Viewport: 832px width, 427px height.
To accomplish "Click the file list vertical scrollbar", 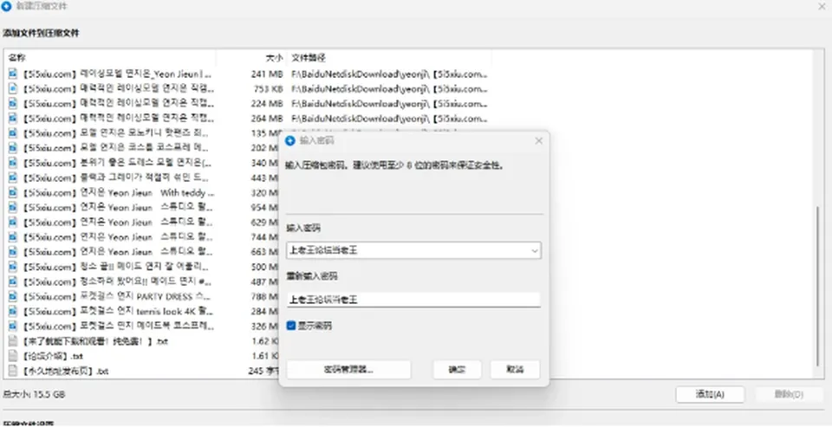I will pos(817,287).
